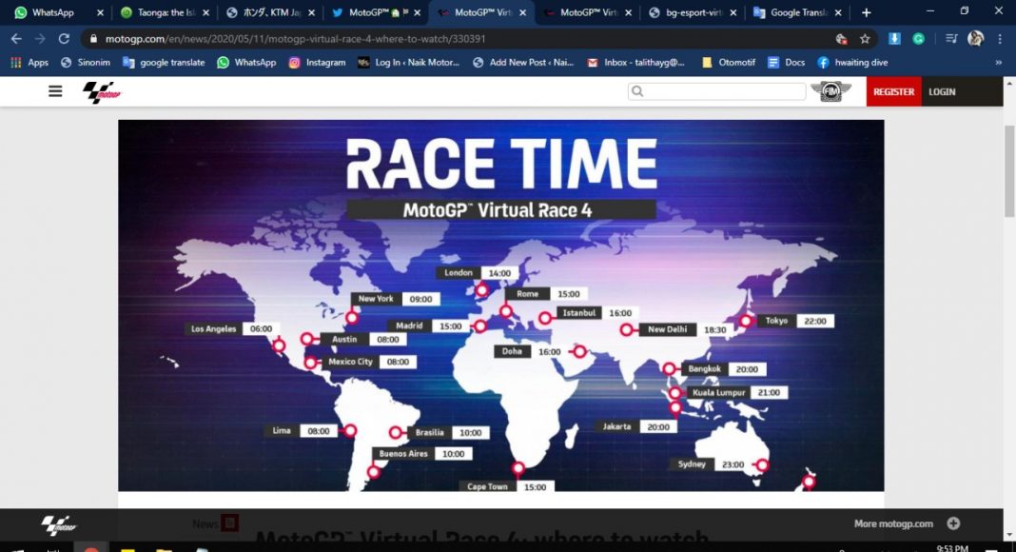Expand the hidden bookmarks overflow chevron
This screenshot has height=552, width=1016.
(998, 63)
